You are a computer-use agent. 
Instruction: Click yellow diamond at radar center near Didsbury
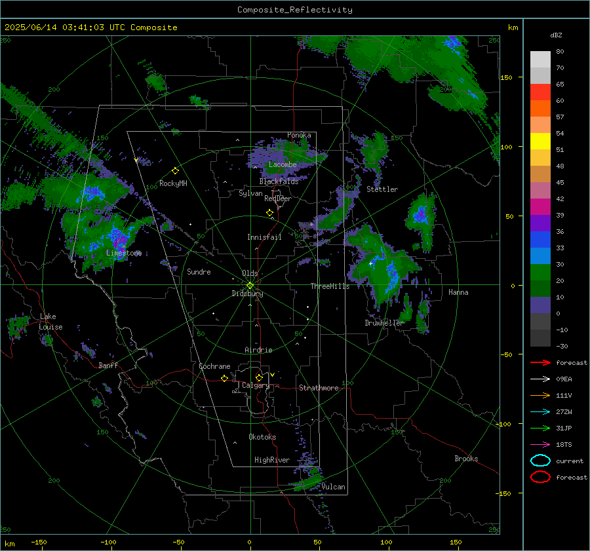tap(250, 286)
